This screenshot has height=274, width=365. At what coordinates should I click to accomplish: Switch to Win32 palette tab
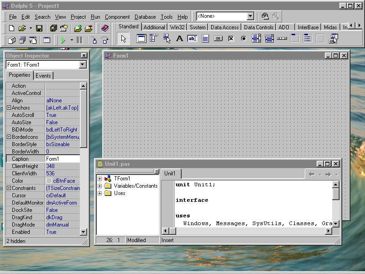(x=177, y=27)
